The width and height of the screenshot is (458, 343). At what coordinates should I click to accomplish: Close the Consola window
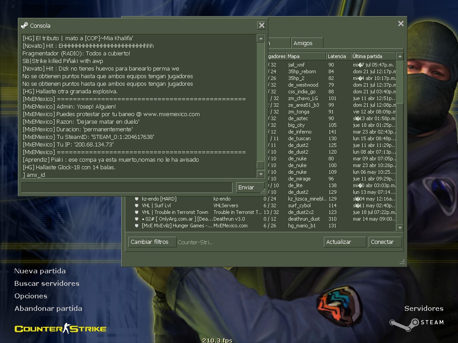click(261, 25)
